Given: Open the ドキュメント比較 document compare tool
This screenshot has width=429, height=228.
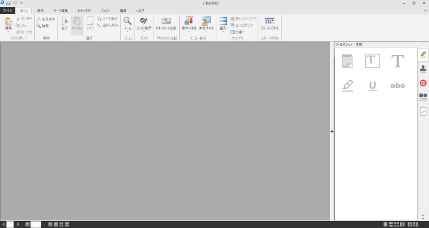Looking at the screenshot, I should point(166,23).
